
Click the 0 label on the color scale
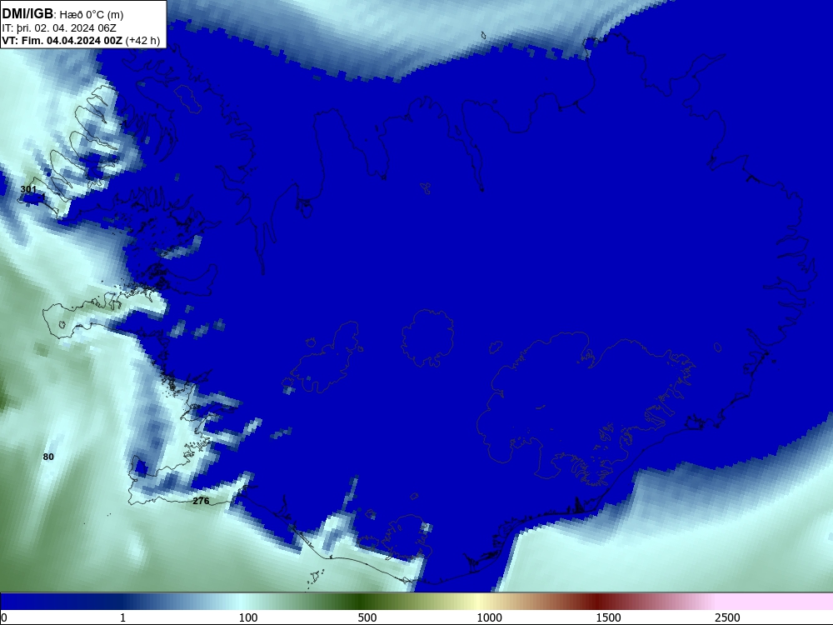pos(4,617)
